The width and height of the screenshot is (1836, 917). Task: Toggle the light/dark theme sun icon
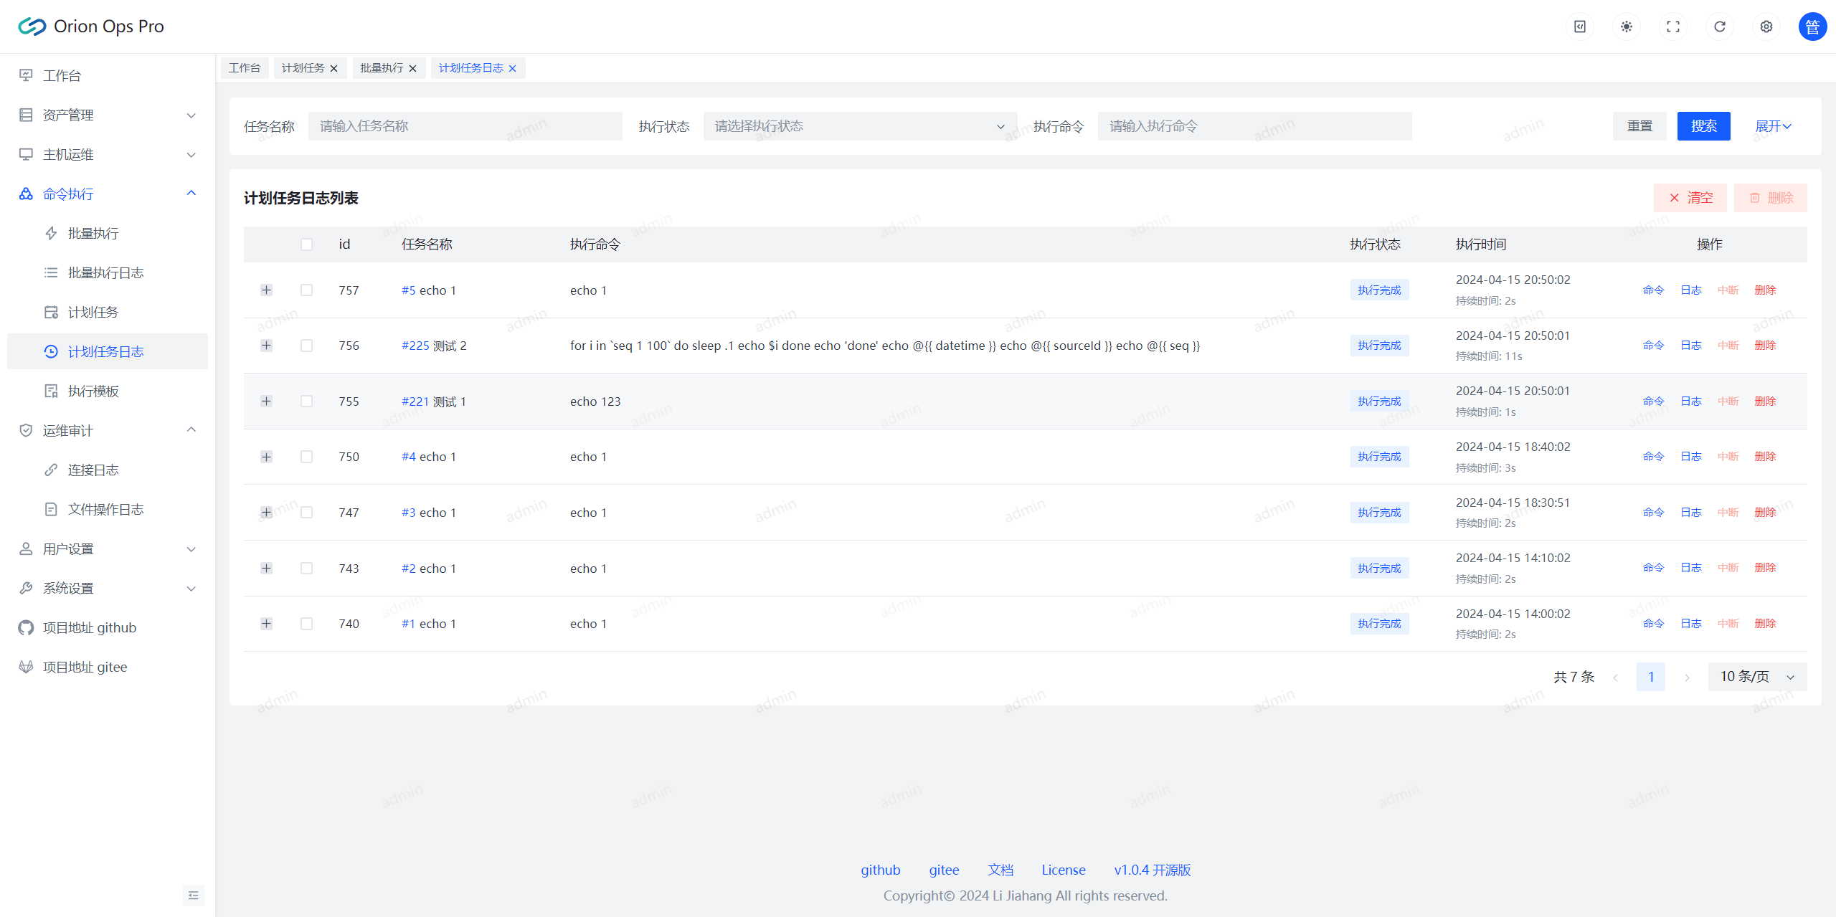(x=1626, y=27)
